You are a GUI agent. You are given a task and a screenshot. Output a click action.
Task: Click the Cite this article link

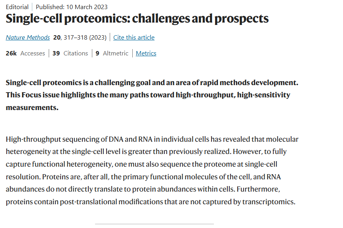[134, 38]
